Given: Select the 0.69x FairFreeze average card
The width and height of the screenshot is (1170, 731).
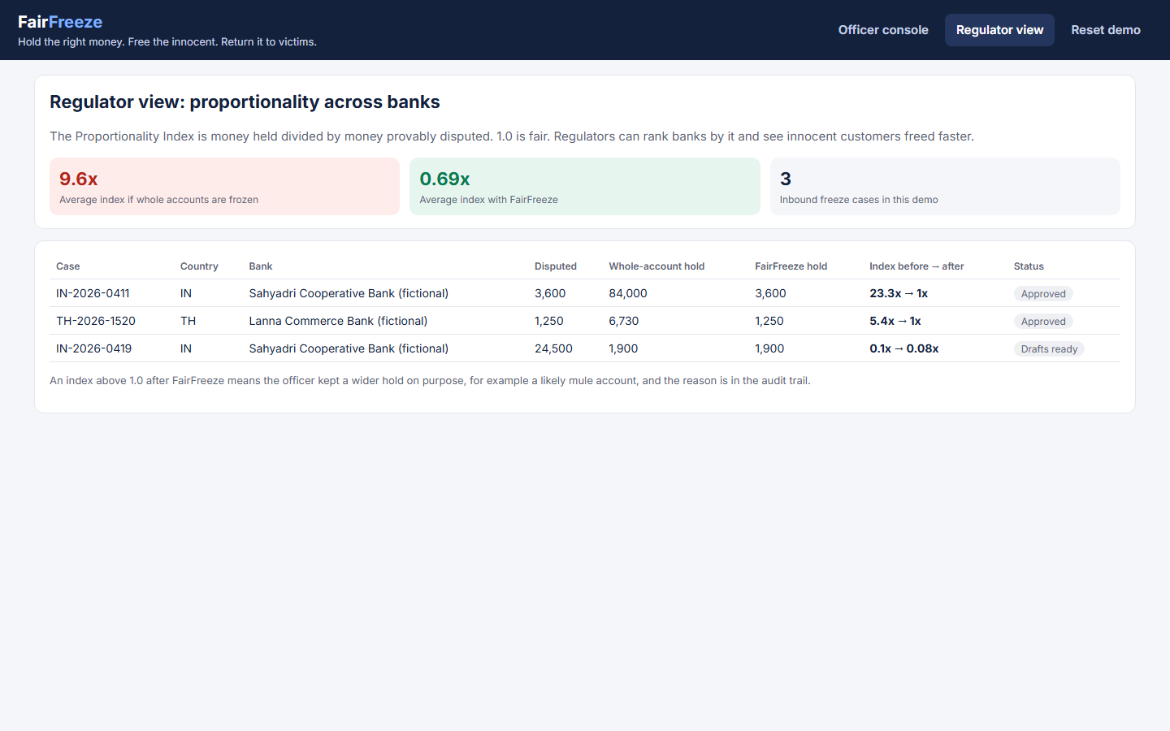Looking at the screenshot, I should (585, 187).
